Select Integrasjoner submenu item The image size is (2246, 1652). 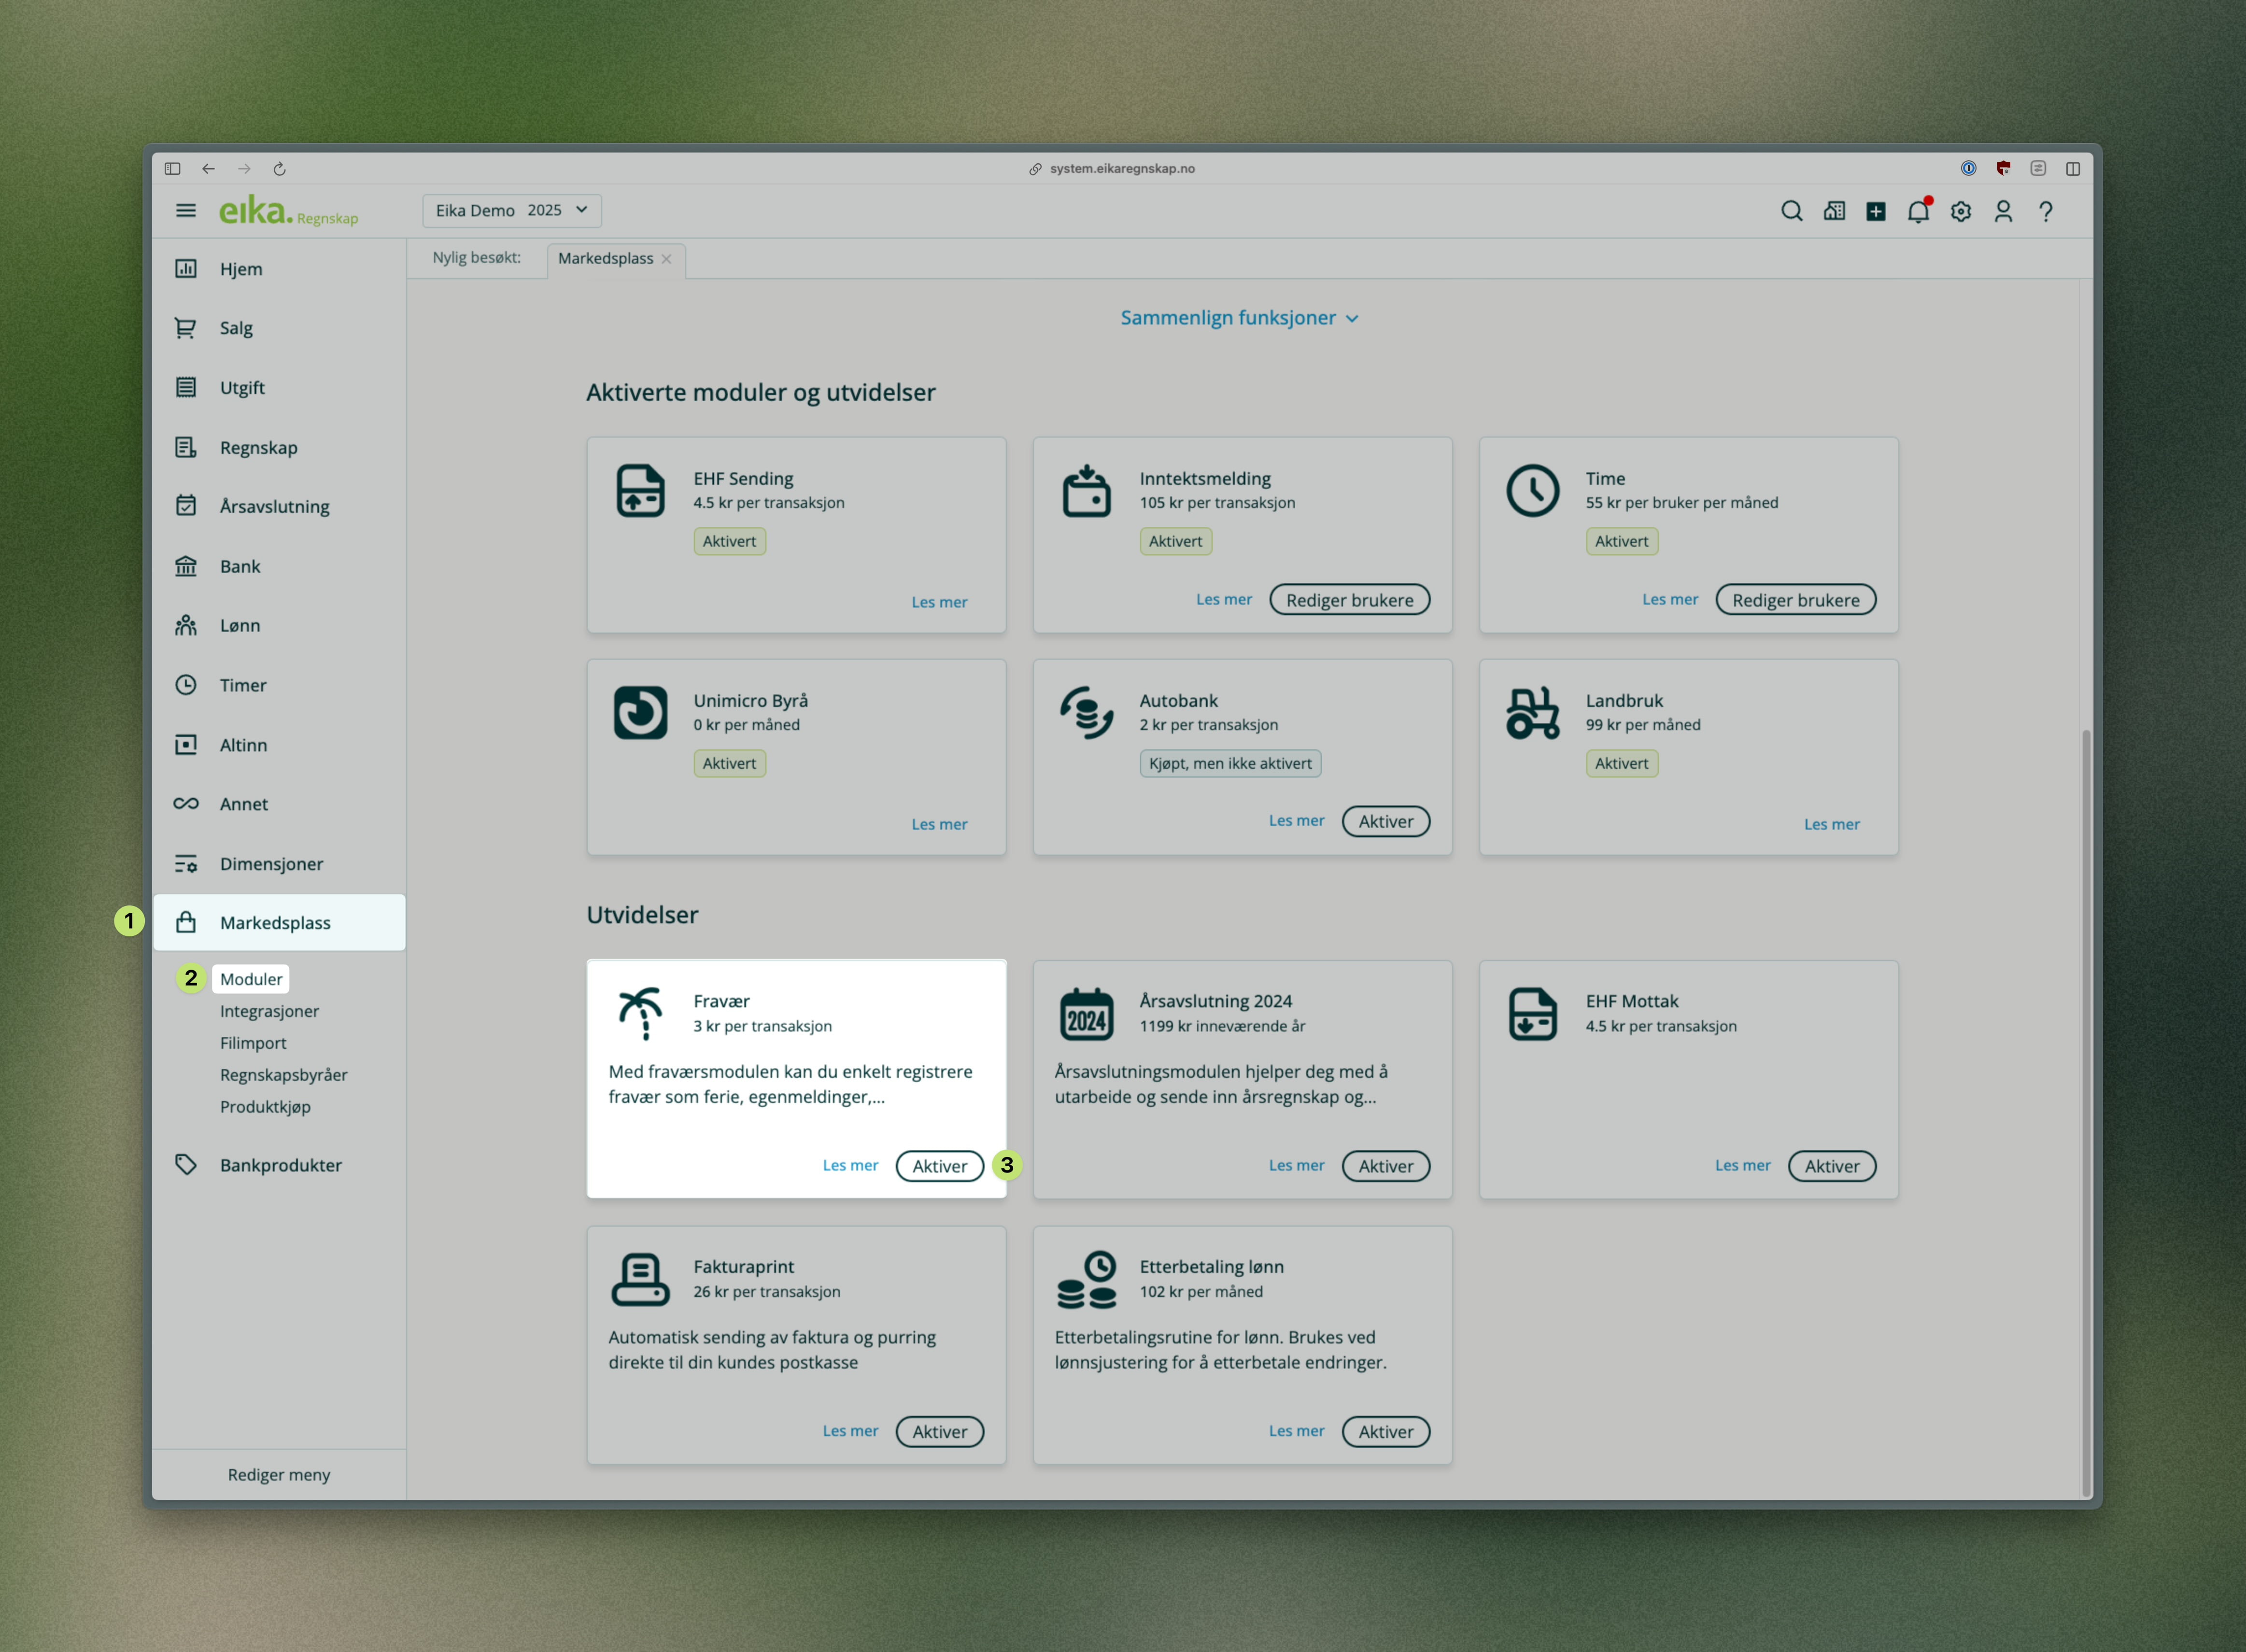(x=269, y=1011)
